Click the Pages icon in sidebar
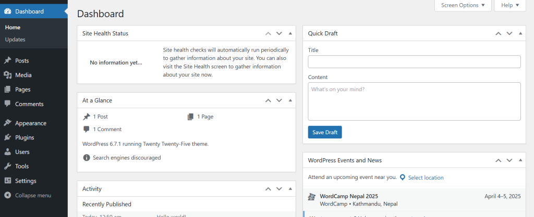The image size is (534, 217). (7, 90)
